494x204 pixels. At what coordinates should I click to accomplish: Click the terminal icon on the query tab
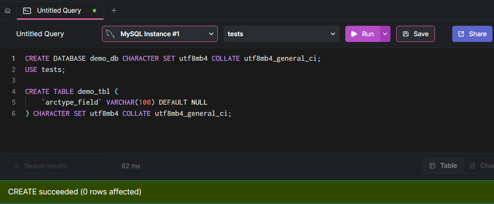27,10
